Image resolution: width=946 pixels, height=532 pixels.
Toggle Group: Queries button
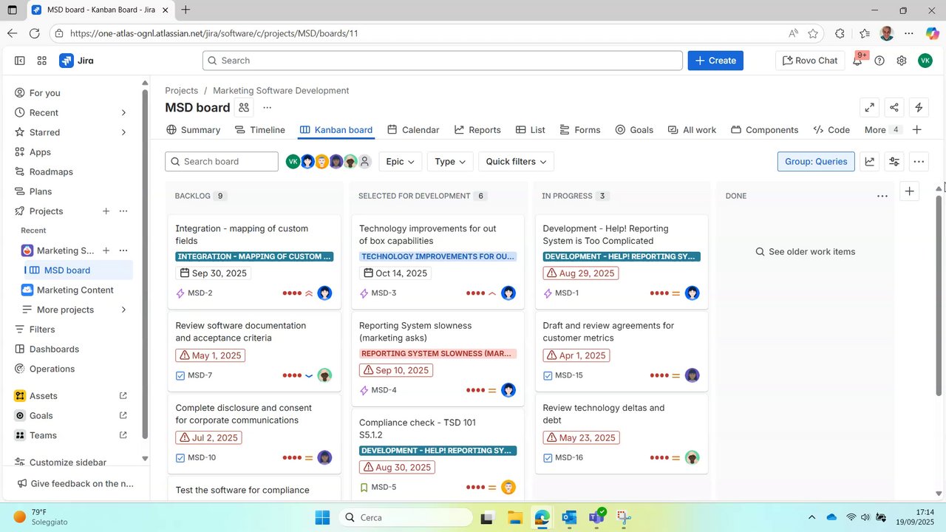816,161
